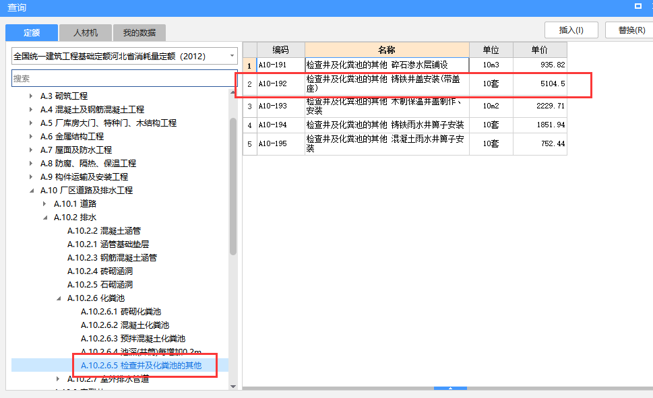Viewport: 653px width, 398px height.
Task: Select A.10.2.2 混凝土涵管 tree item
Action: coord(104,230)
